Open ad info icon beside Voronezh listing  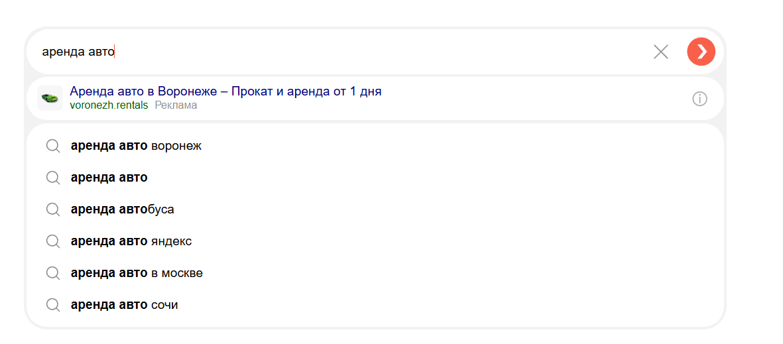click(x=699, y=99)
